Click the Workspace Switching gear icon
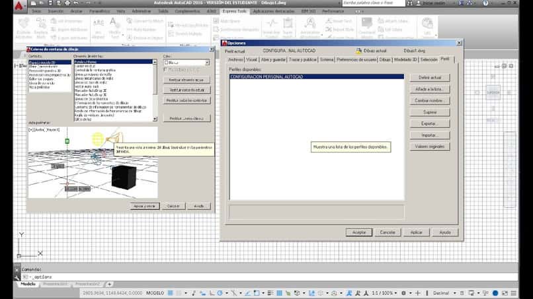This screenshot has height=299, width=533. tap(403, 293)
